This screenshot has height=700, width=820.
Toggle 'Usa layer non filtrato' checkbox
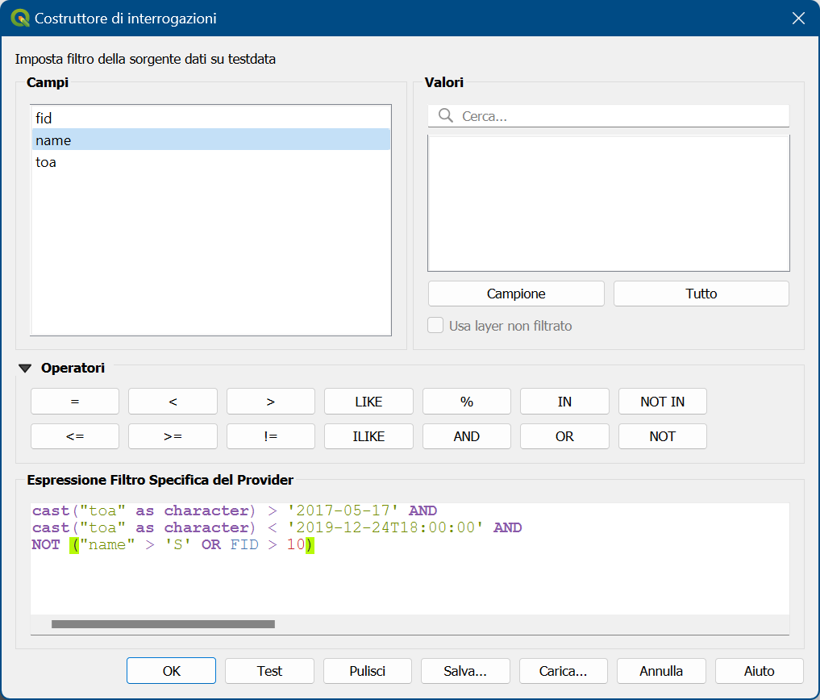[x=435, y=326]
